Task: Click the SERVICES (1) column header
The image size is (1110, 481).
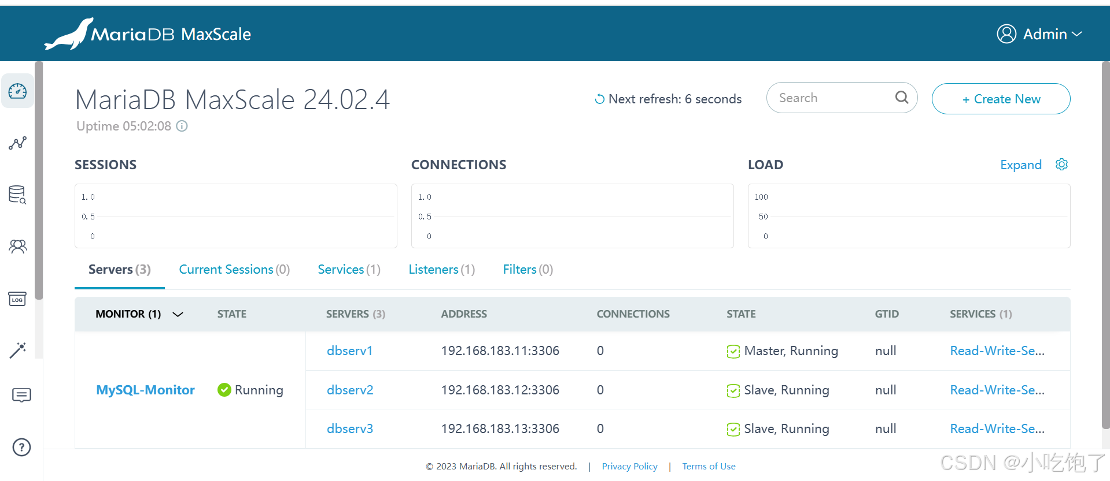Action: point(981,314)
